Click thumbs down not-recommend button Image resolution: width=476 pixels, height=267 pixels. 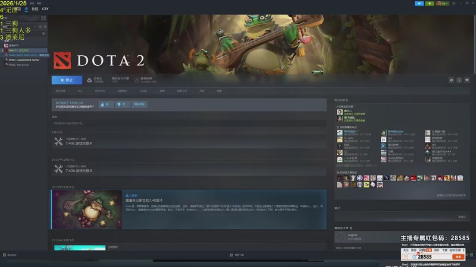pyautogui.click(x=123, y=104)
